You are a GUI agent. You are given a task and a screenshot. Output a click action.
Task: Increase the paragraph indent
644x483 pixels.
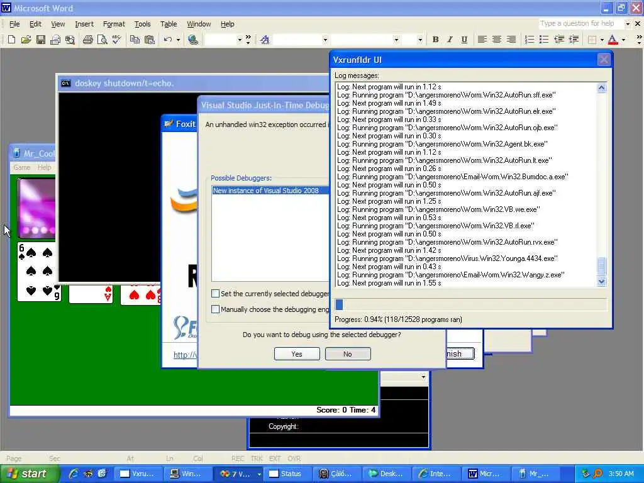[x=574, y=40]
